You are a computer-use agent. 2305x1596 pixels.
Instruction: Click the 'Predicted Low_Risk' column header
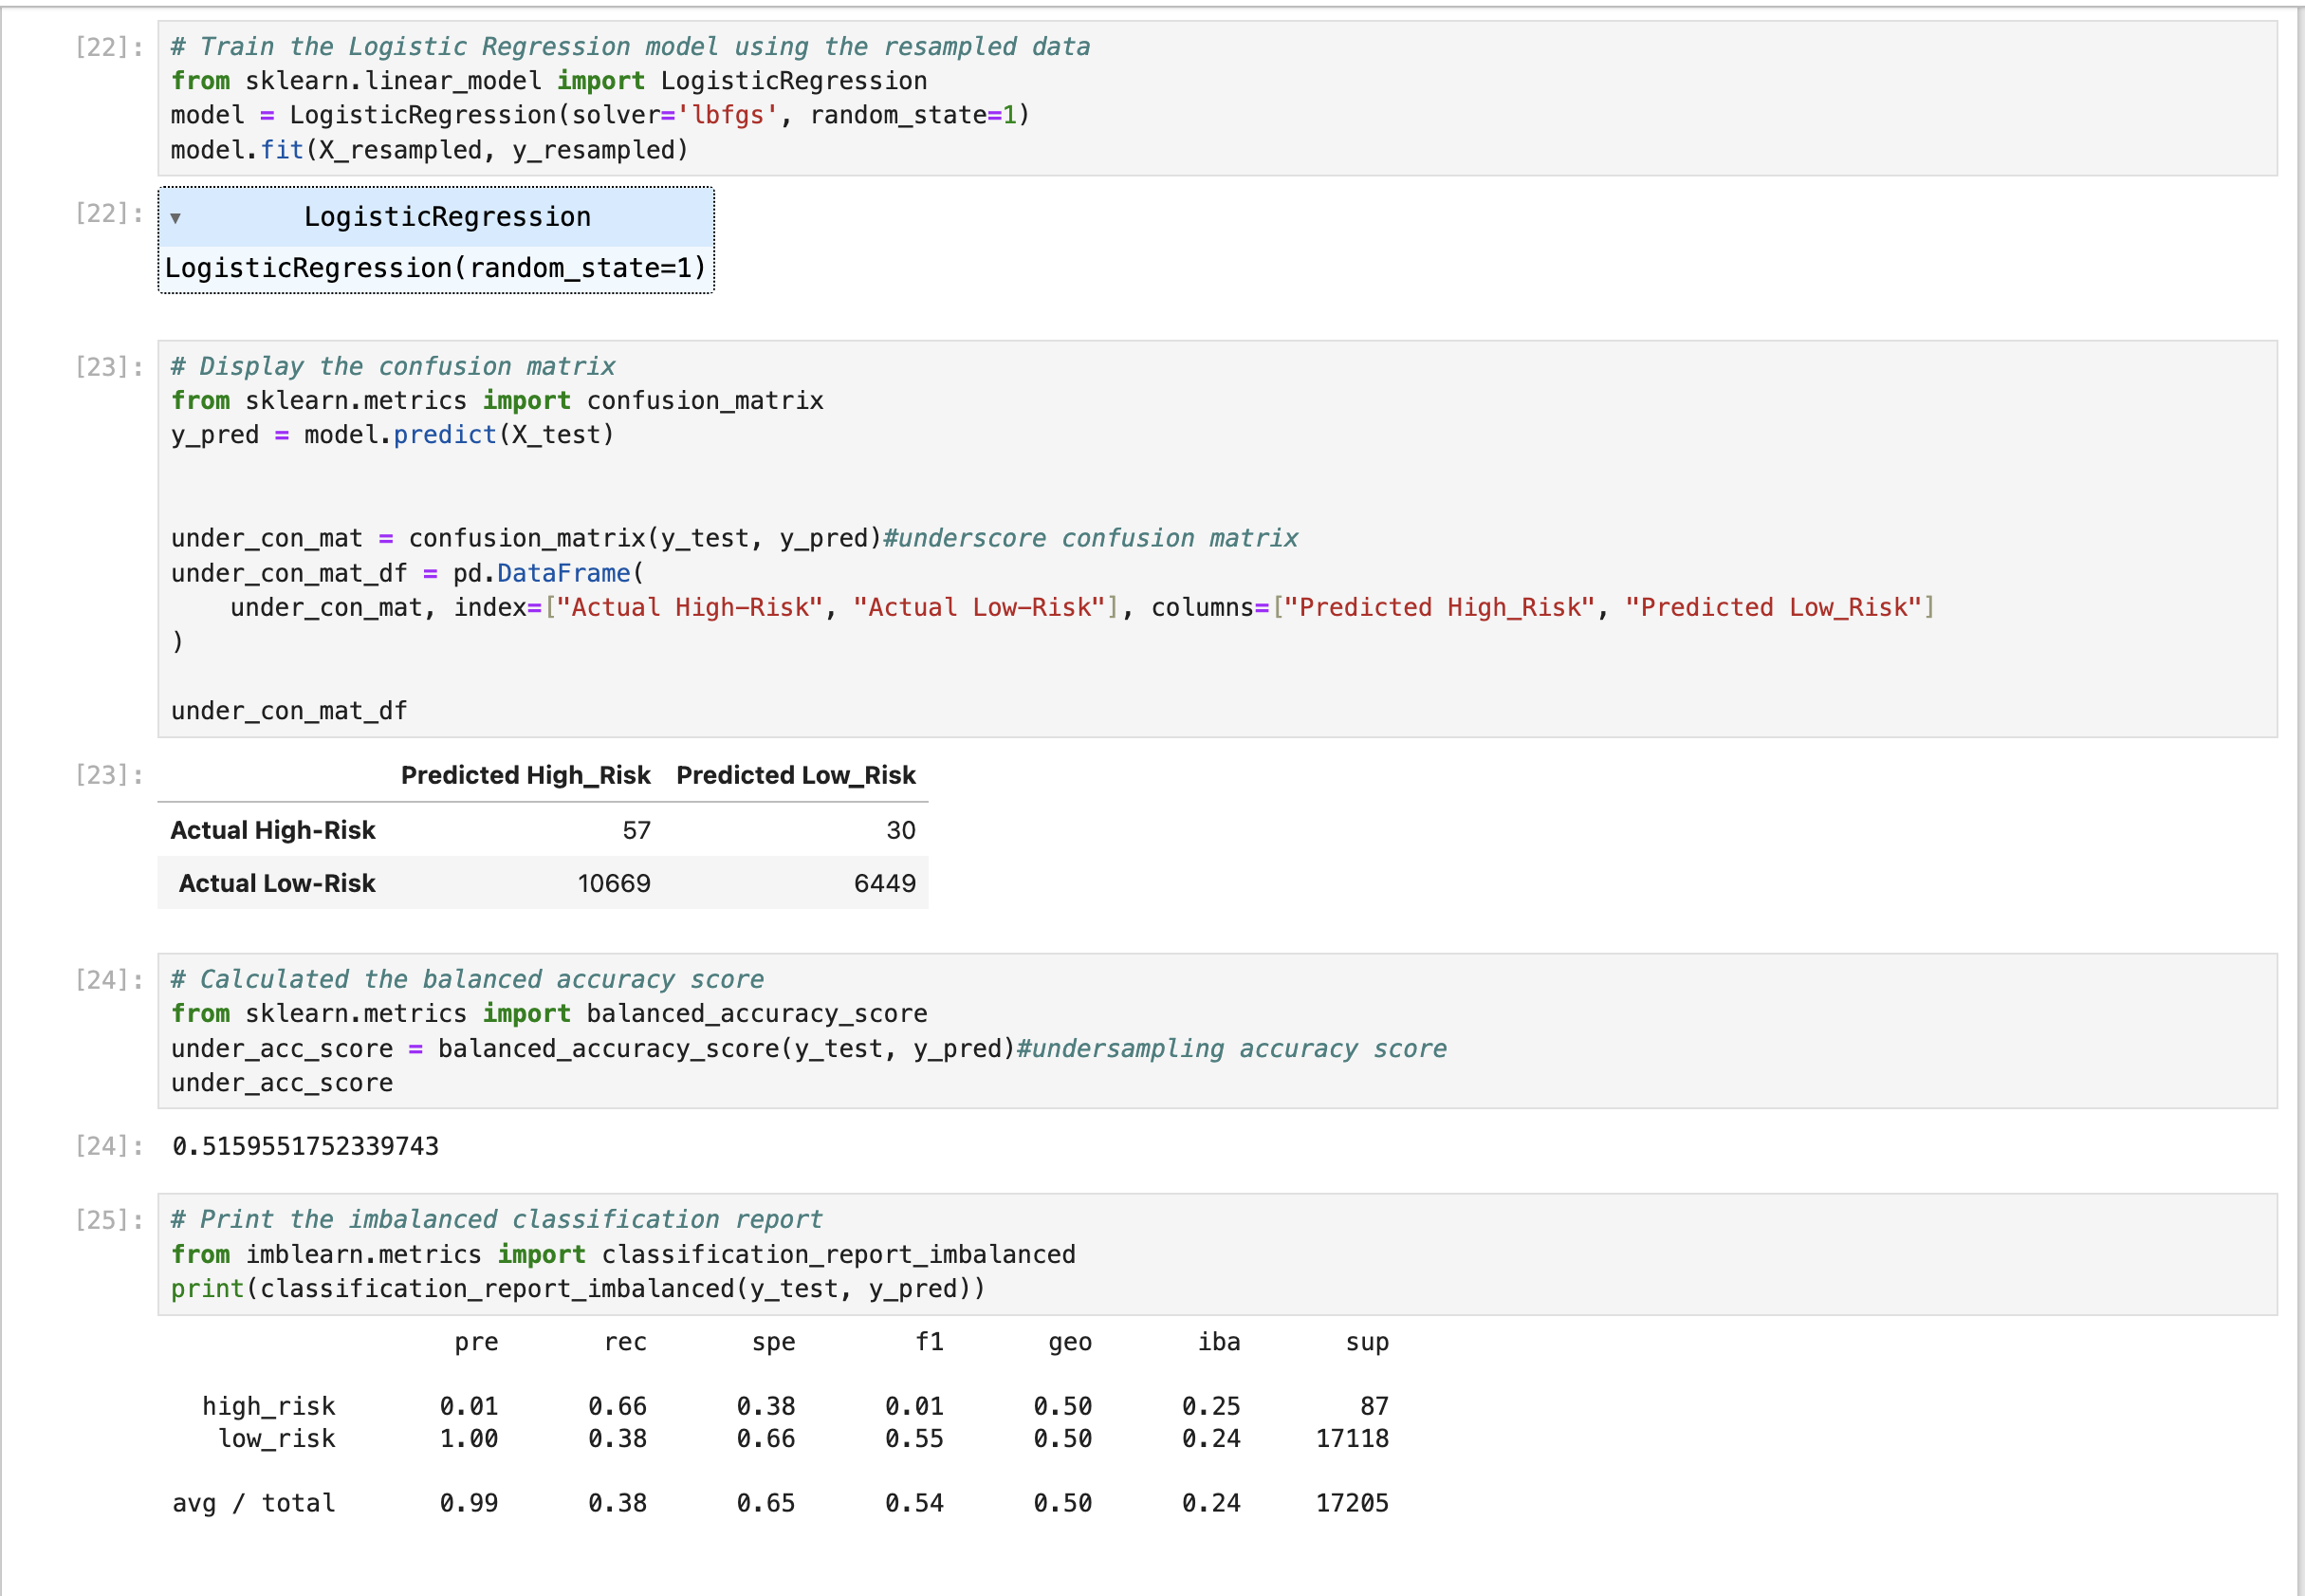pyautogui.click(x=796, y=776)
